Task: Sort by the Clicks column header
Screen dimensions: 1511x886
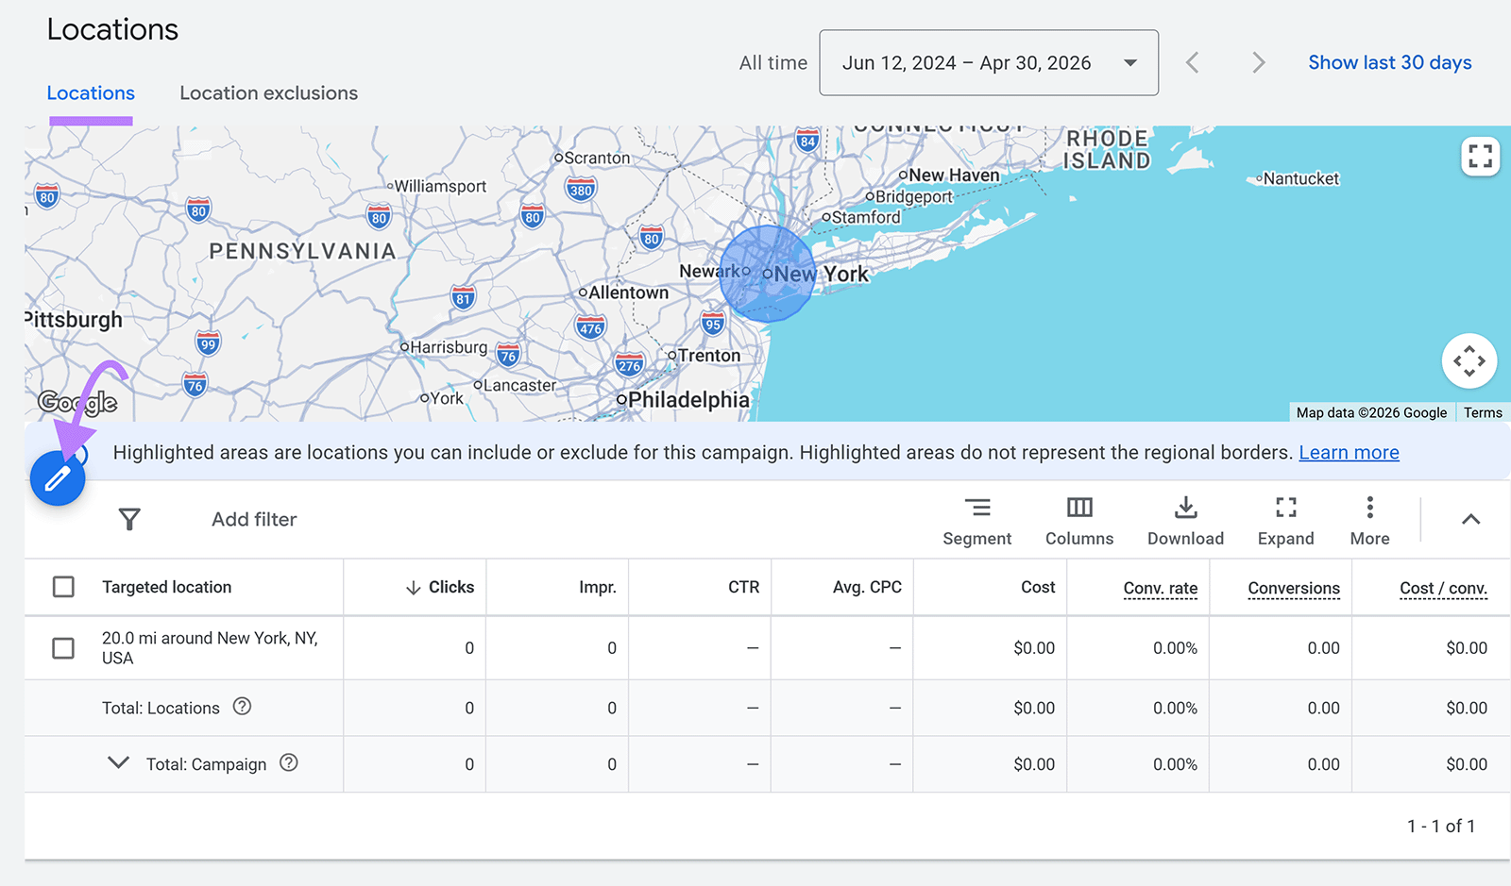Action: coord(439,587)
